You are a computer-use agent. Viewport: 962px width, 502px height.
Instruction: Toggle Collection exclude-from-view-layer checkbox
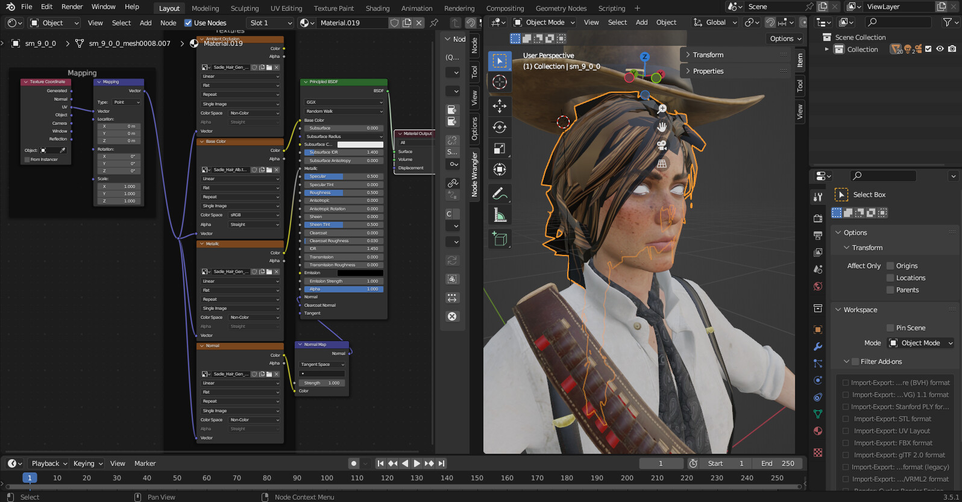click(928, 49)
